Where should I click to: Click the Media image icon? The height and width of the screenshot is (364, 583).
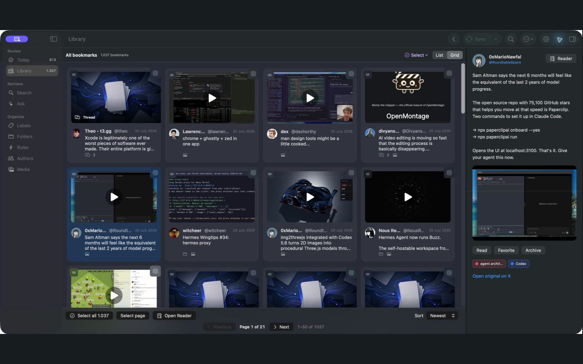click(x=11, y=169)
